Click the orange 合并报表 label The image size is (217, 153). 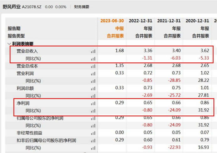point(115,36)
